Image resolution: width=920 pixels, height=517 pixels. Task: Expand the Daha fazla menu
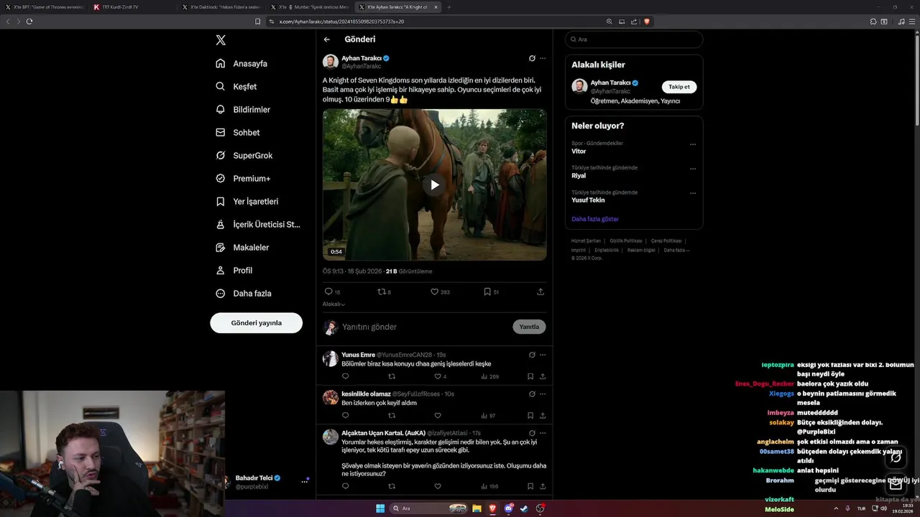244,293
